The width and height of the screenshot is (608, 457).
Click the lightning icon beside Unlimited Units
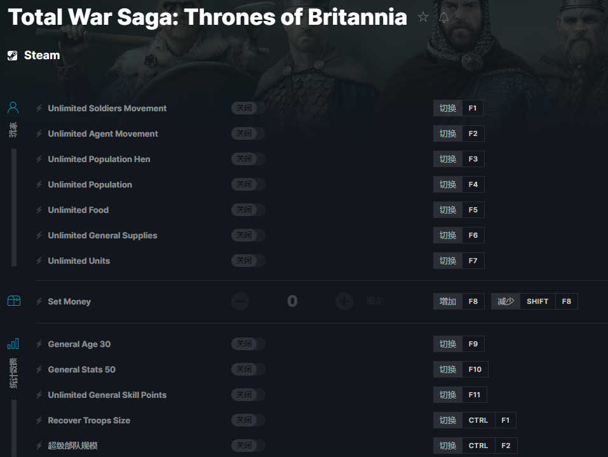[x=39, y=261]
